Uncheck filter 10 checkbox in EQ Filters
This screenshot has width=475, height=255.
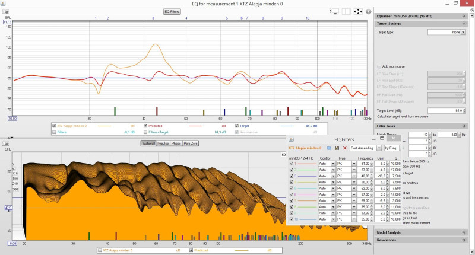click(x=292, y=219)
